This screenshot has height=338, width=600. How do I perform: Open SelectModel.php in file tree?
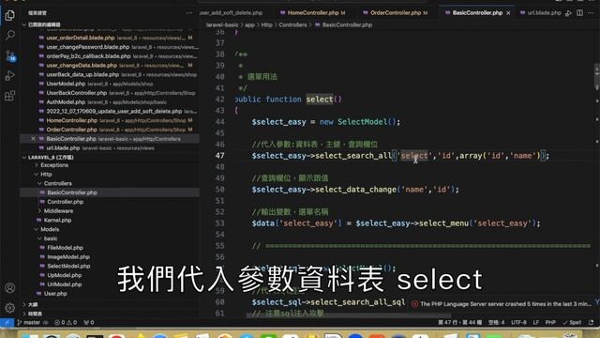tap(68, 267)
